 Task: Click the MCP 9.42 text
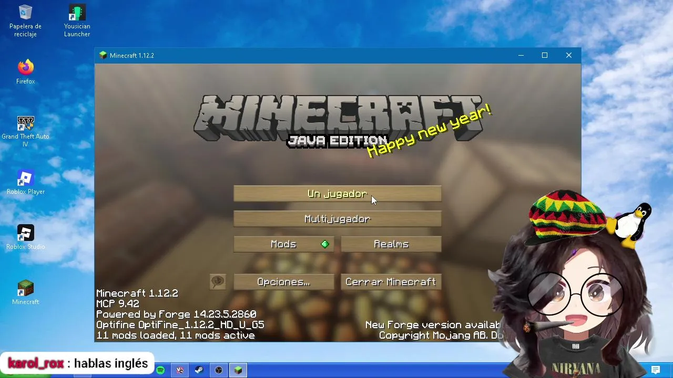point(117,304)
